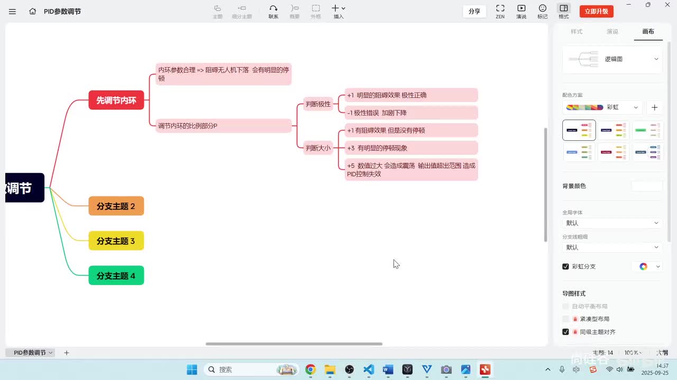This screenshot has height=380, width=677.
Task: Click the canvas vertical scrollbar
Action: pyautogui.click(x=546, y=185)
